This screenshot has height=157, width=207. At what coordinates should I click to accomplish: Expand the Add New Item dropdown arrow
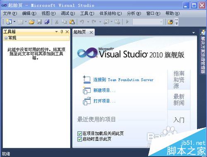(26, 22)
